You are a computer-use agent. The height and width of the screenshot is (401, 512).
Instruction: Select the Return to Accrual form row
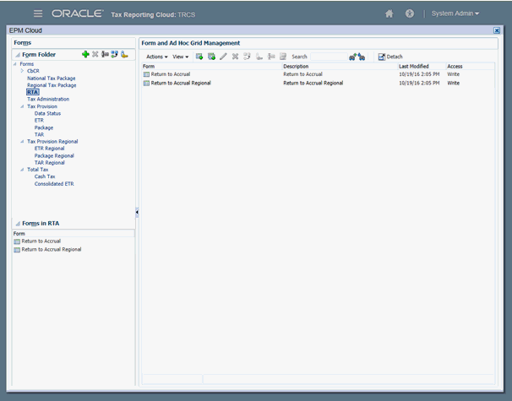click(318, 74)
